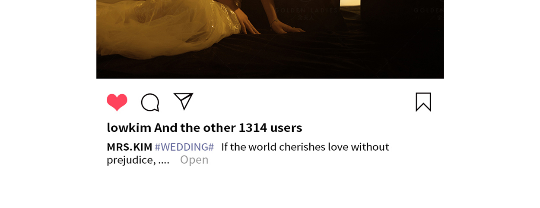Image resolution: width=540 pixels, height=208 pixels.
Task: Open the MRS.KIM author profile
Action: coord(130,147)
